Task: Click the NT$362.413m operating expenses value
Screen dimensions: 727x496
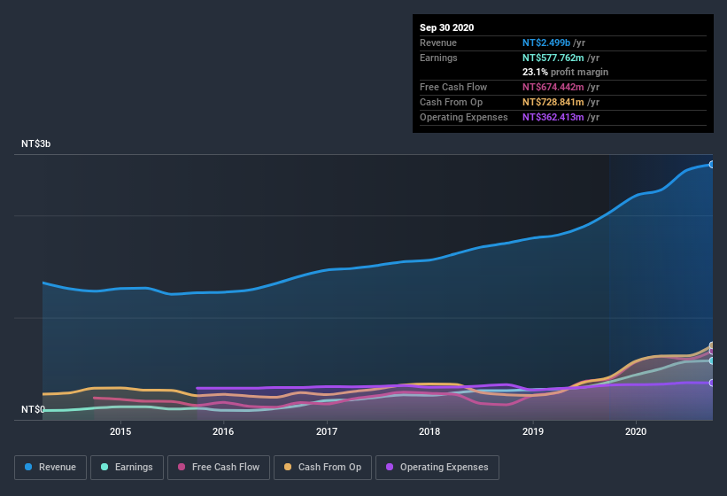Action: coord(553,117)
